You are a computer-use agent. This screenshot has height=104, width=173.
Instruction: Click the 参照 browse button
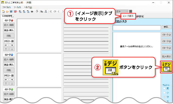point(167,27)
